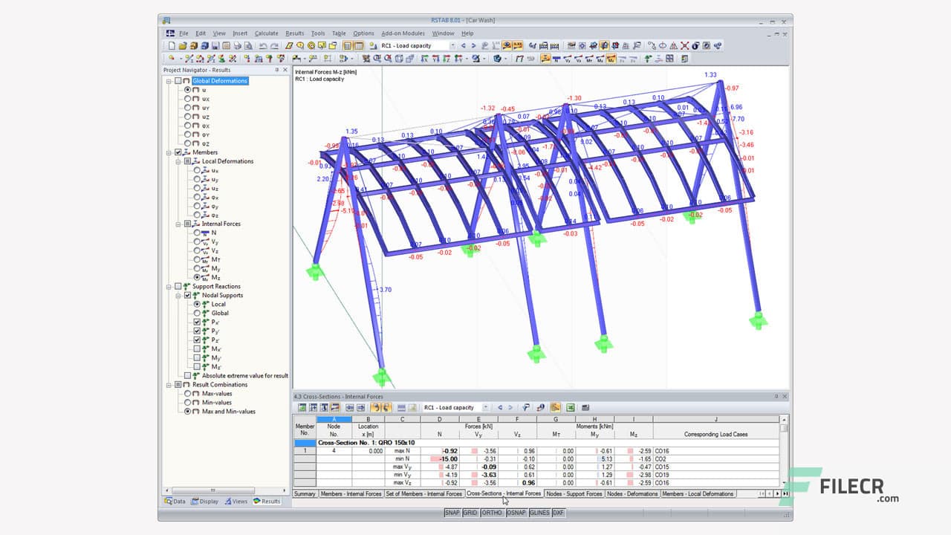951x535 pixels.
Task: Collapse the Internal Forces tree node
Action: [x=178, y=224]
